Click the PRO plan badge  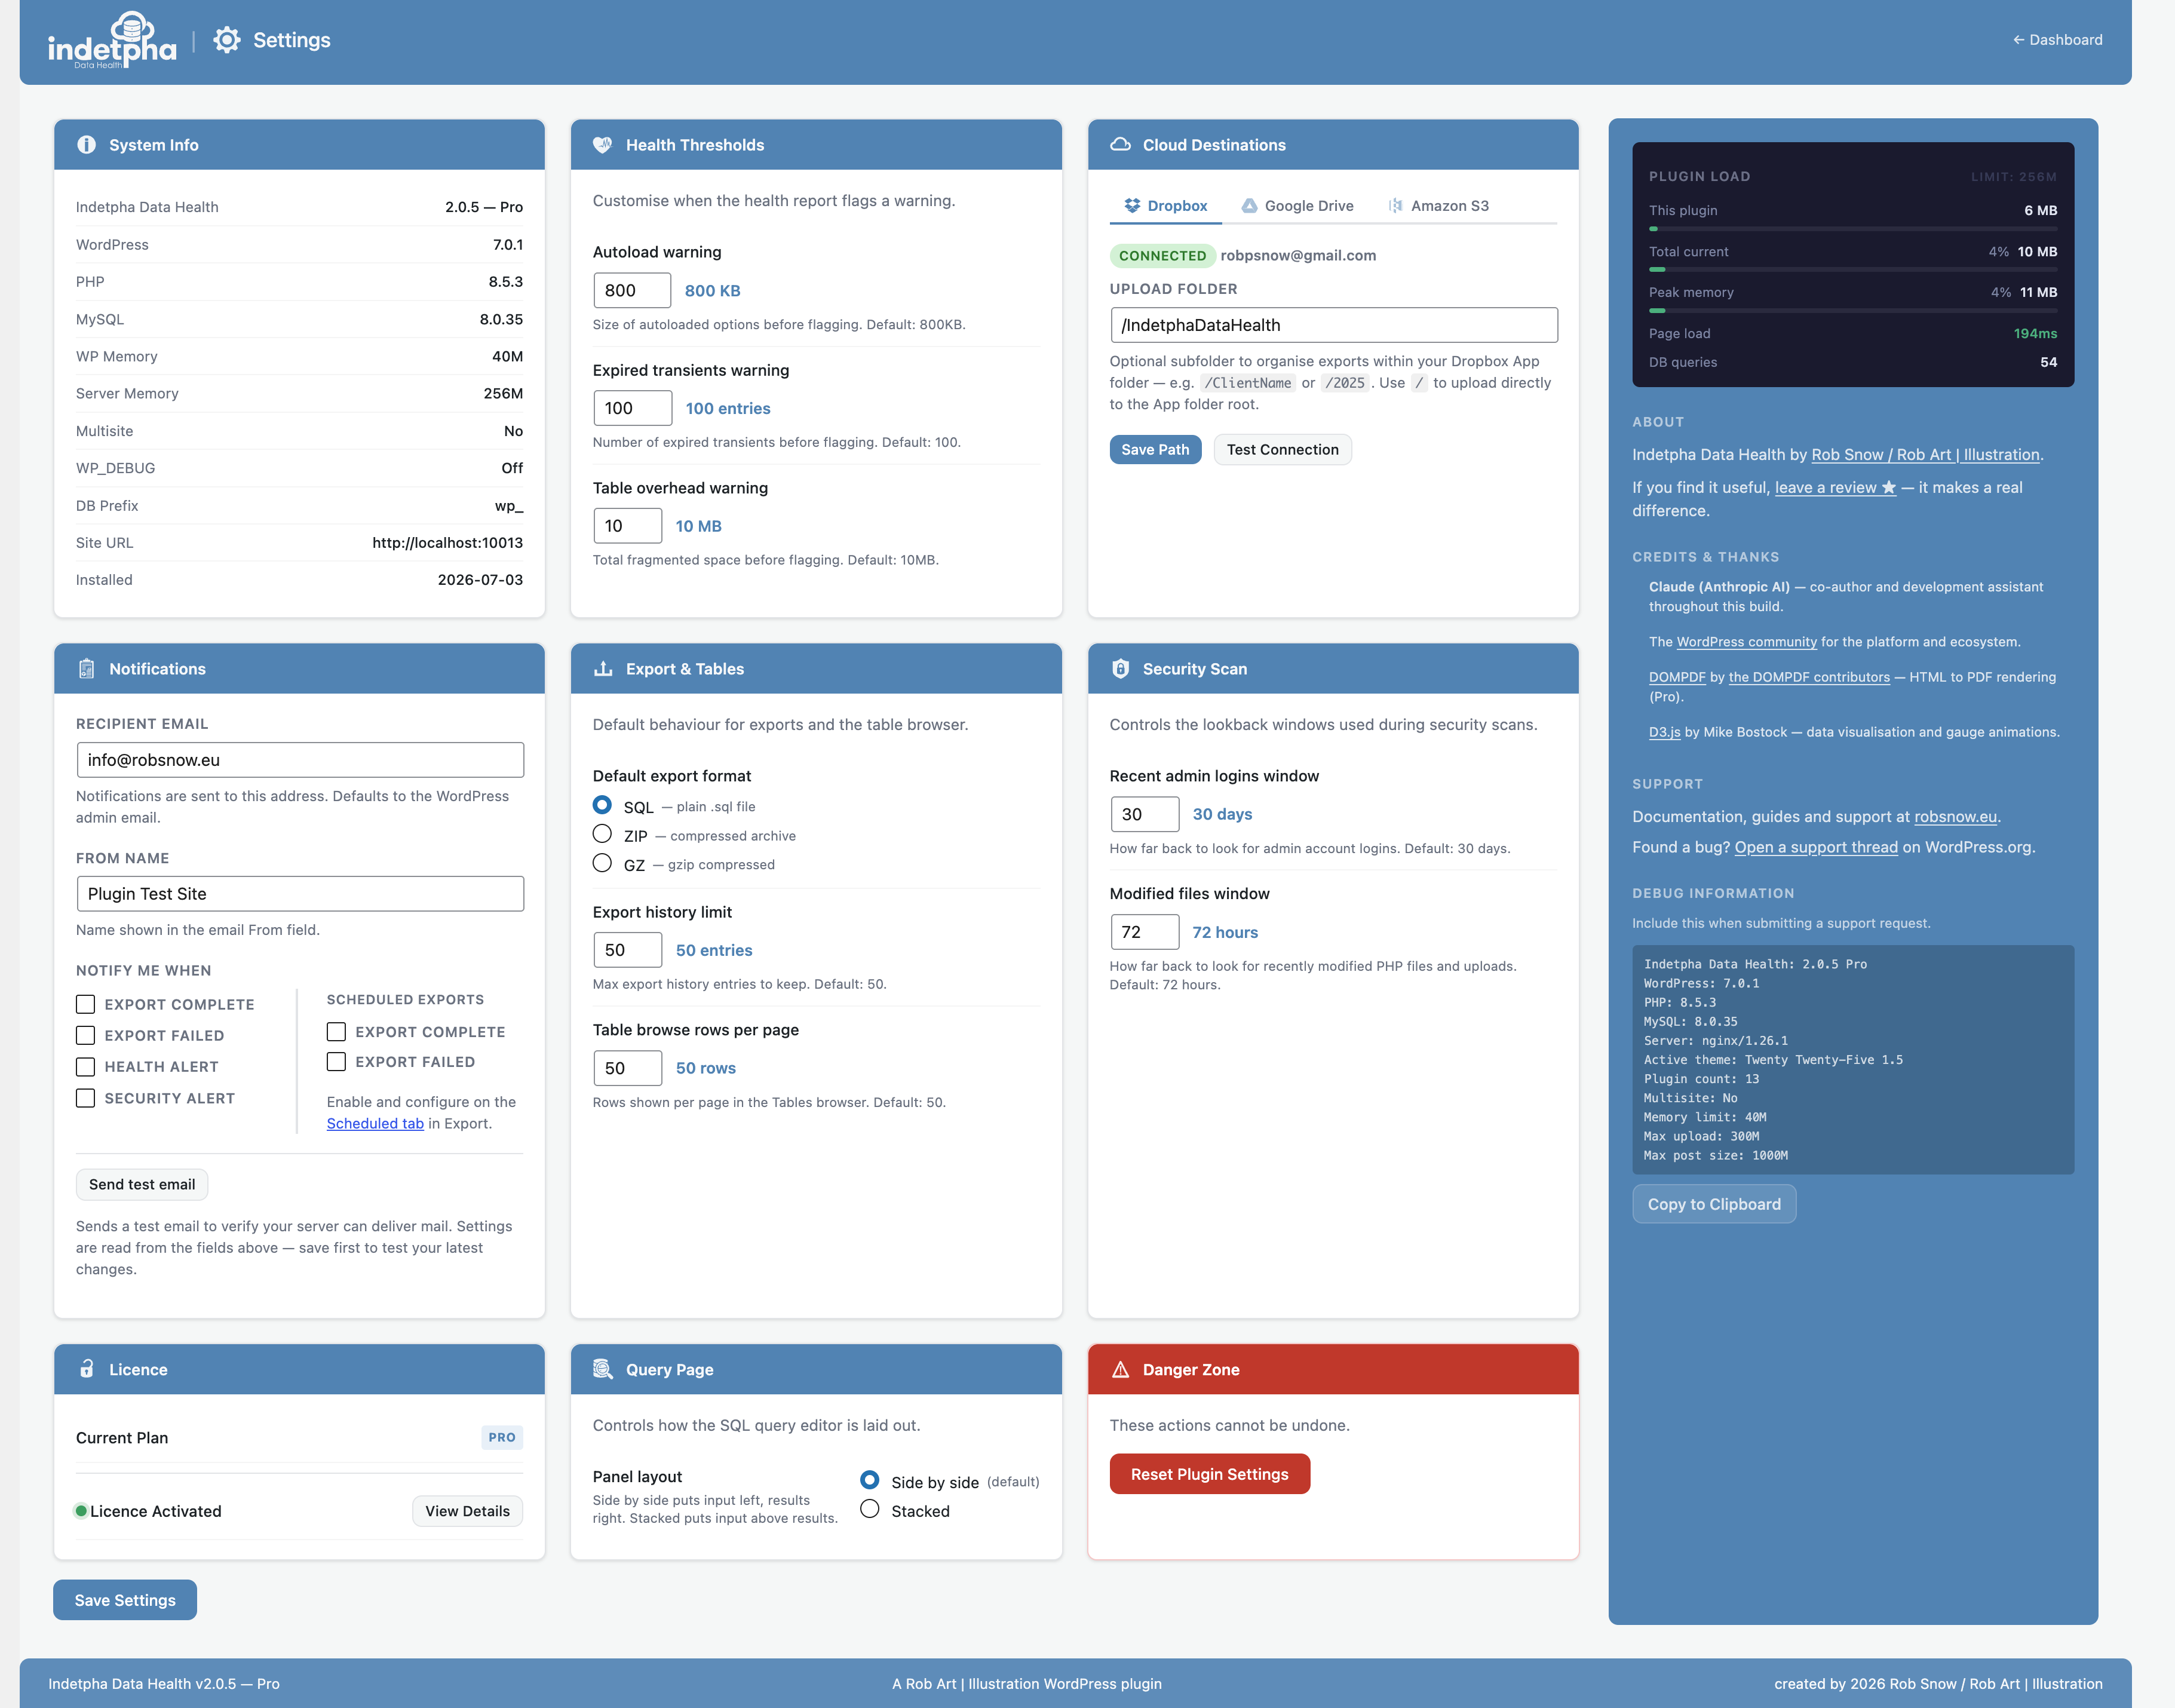[x=502, y=1438]
